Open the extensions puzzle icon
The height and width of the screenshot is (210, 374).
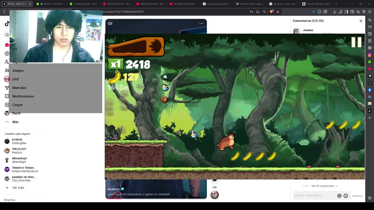pos(319,12)
